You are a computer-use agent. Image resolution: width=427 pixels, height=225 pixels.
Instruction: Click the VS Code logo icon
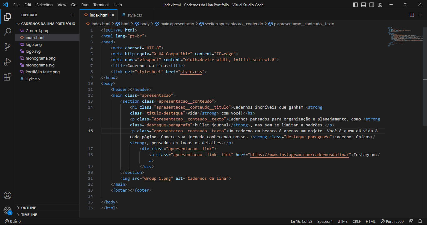click(5, 5)
